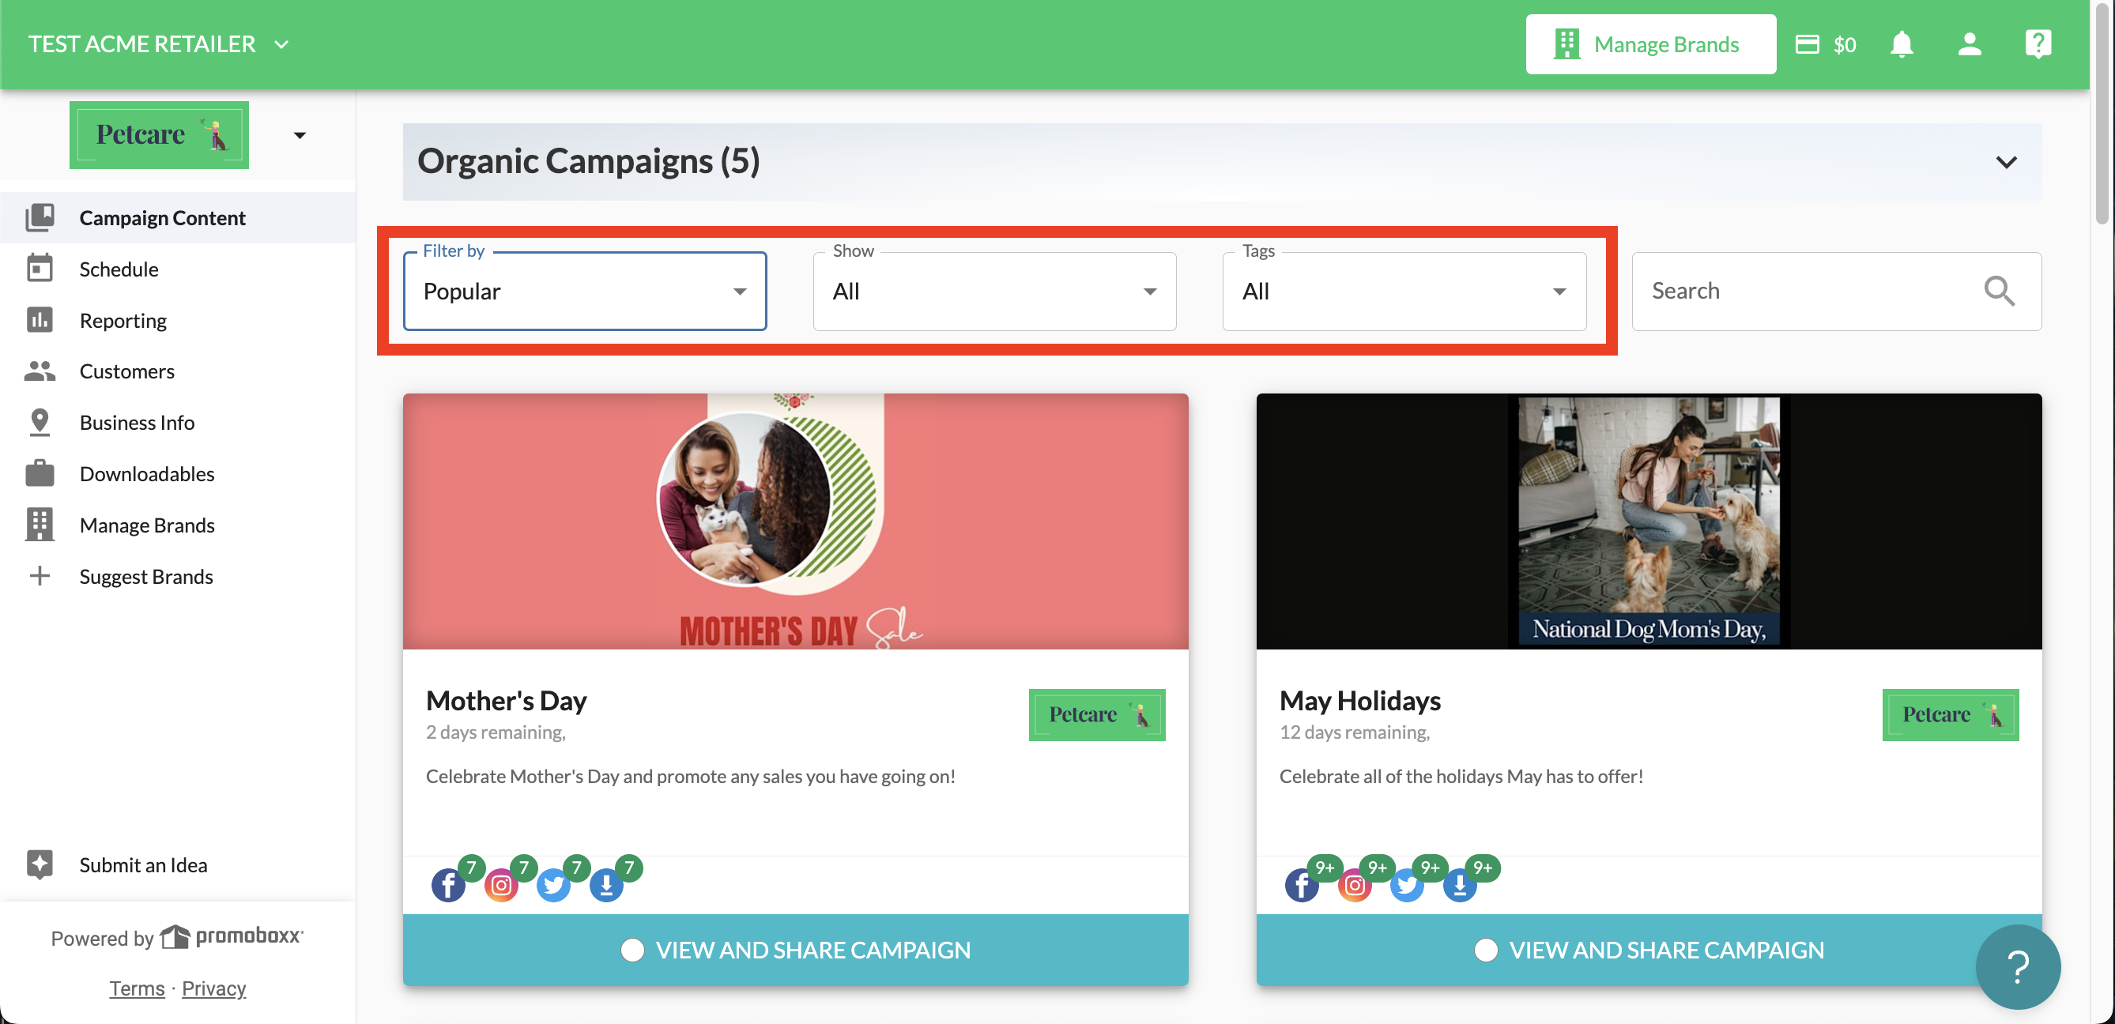Click Instagram icon on May Holidays card
Viewport: 2115px width, 1024px height.
[1355, 885]
